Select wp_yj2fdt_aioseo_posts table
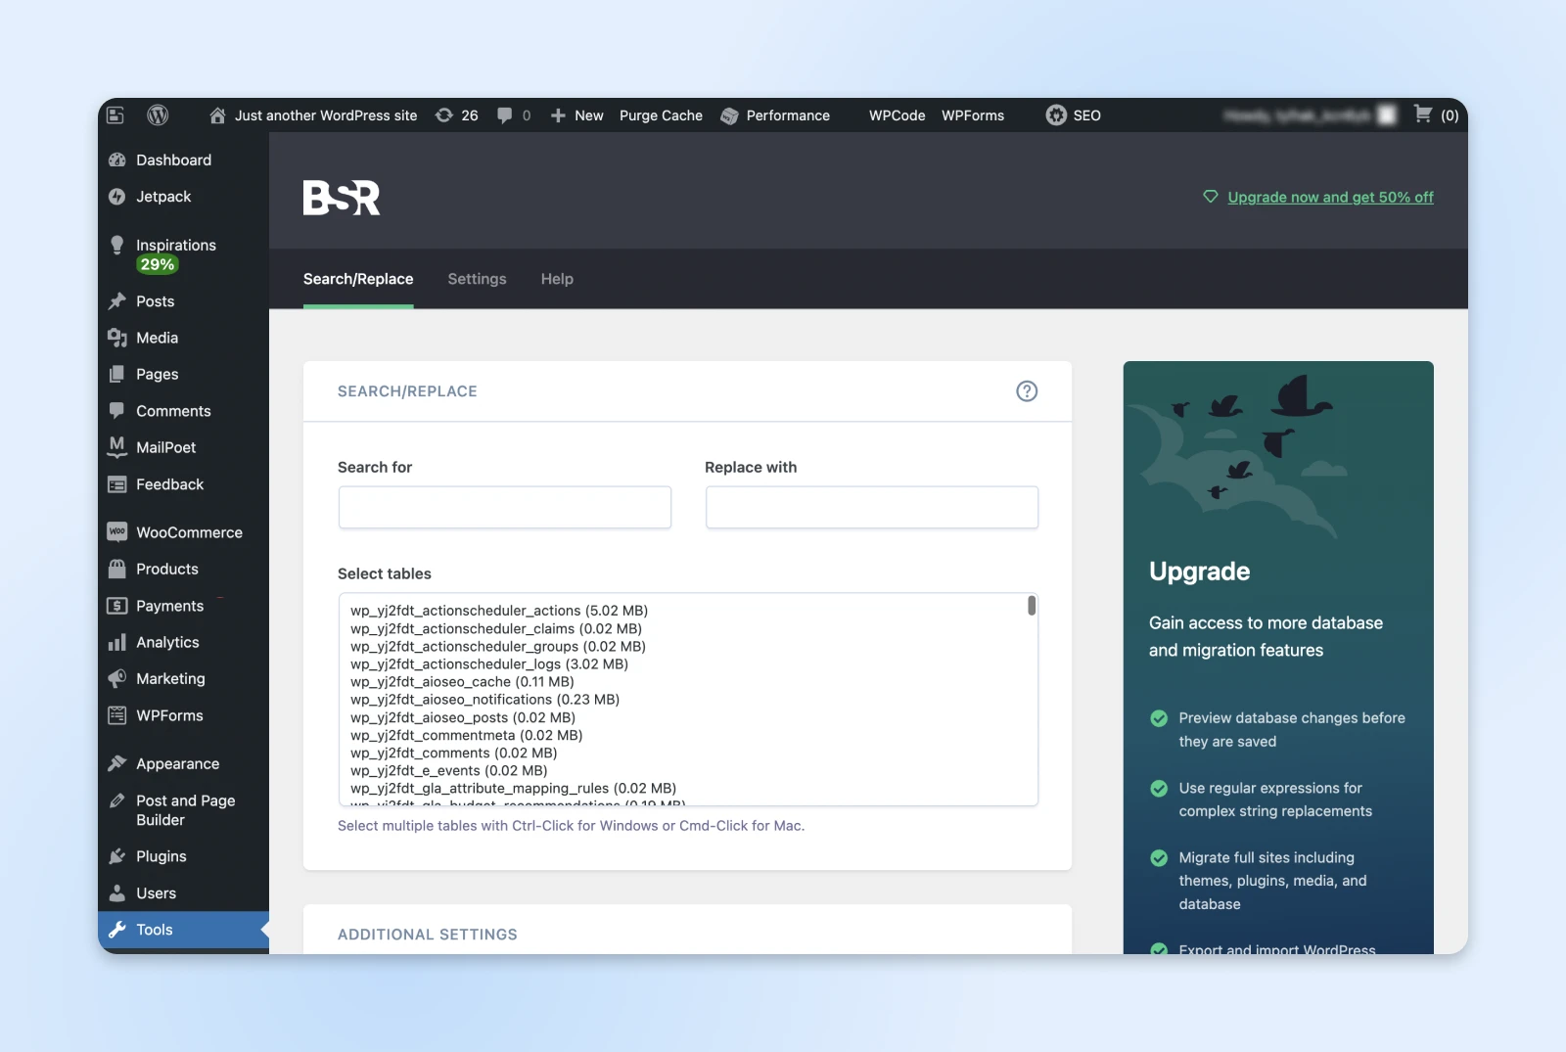The image size is (1566, 1052). click(x=463, y=717)
